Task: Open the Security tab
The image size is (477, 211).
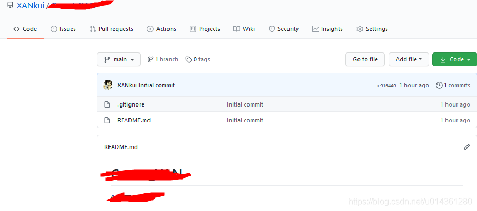Action: point(284,29)
